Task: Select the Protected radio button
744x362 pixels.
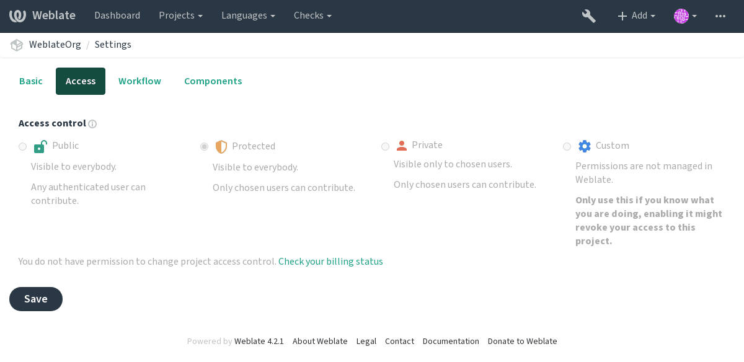Action: click(x=205, y=147)
